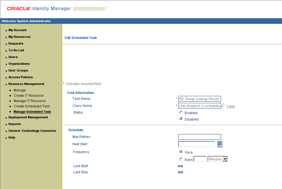Click the Clear link beside Class Name
282x189 pixels.
pyautogui.click(x=231, y=106)
